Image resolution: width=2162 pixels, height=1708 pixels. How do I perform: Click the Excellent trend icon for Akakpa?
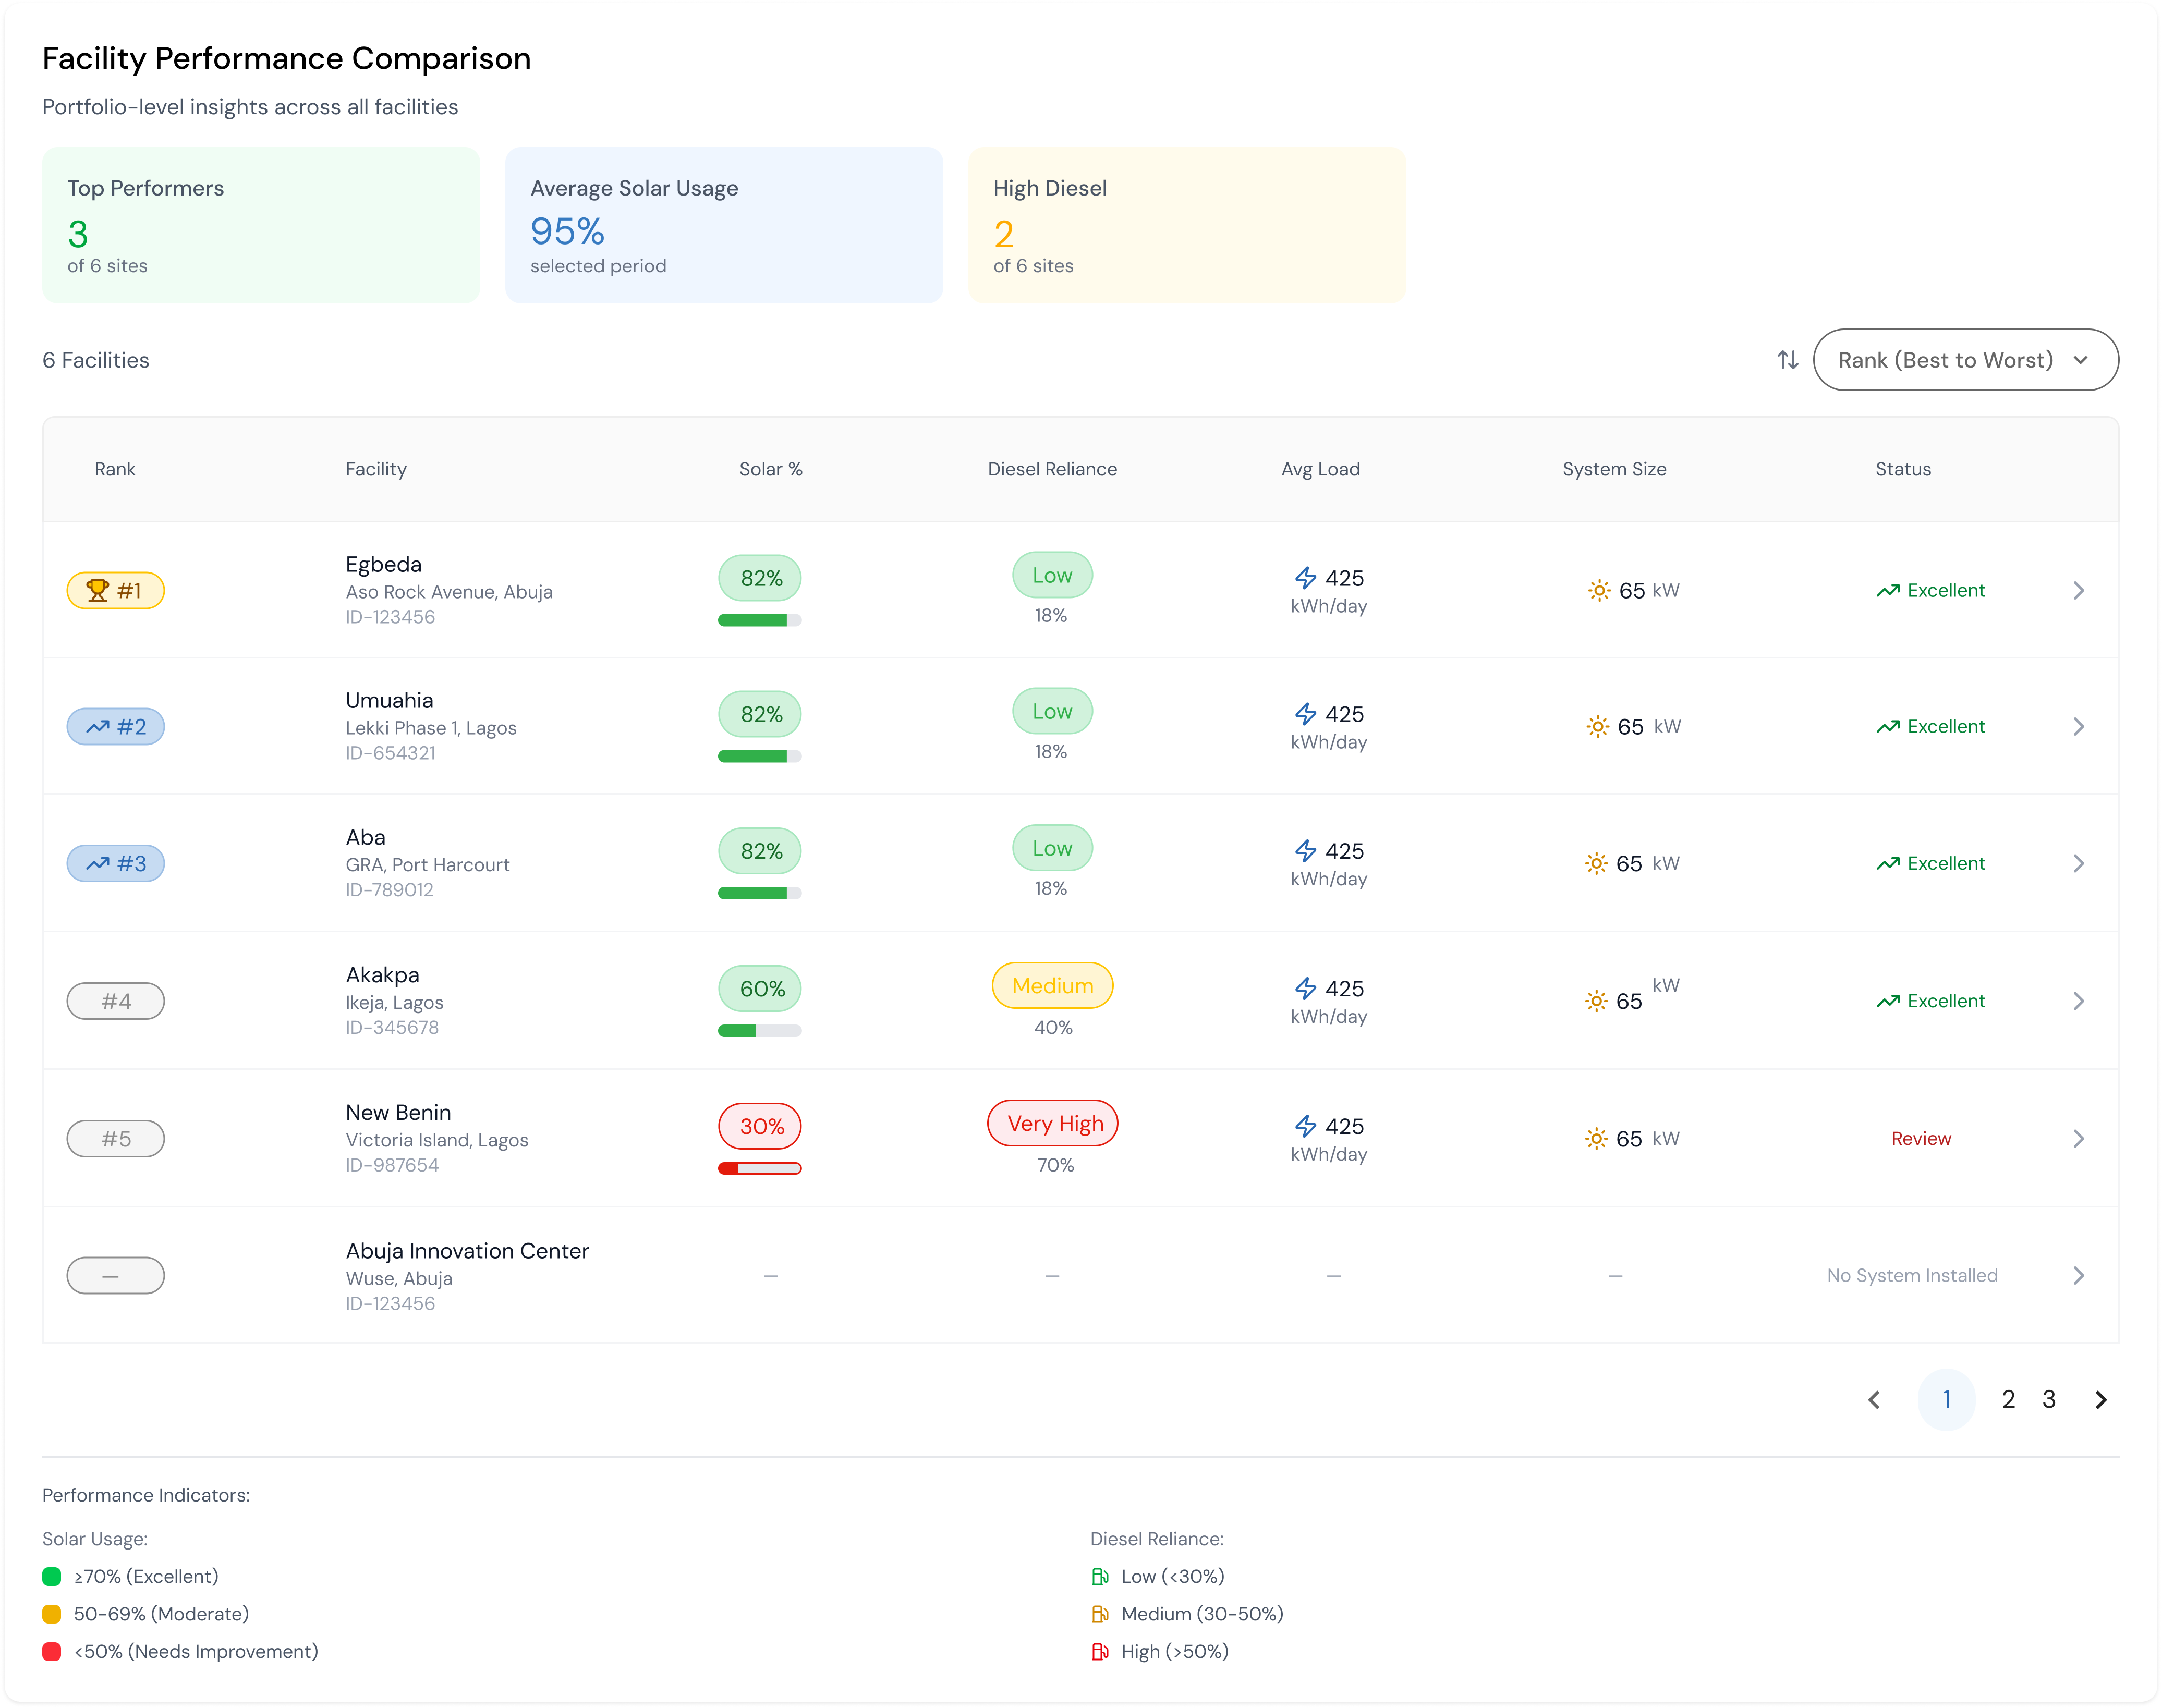[x=1887, y=1001]
